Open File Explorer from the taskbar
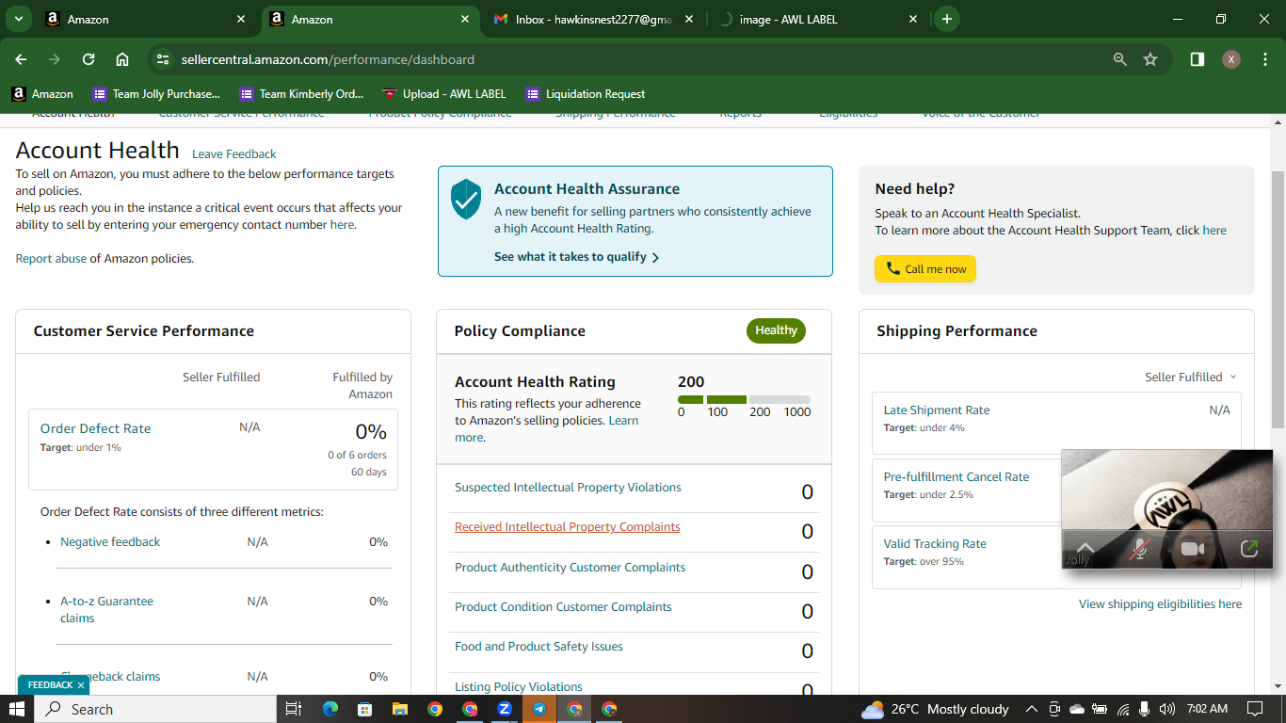Screen dimensions: 1286x723 click(399, 709)
